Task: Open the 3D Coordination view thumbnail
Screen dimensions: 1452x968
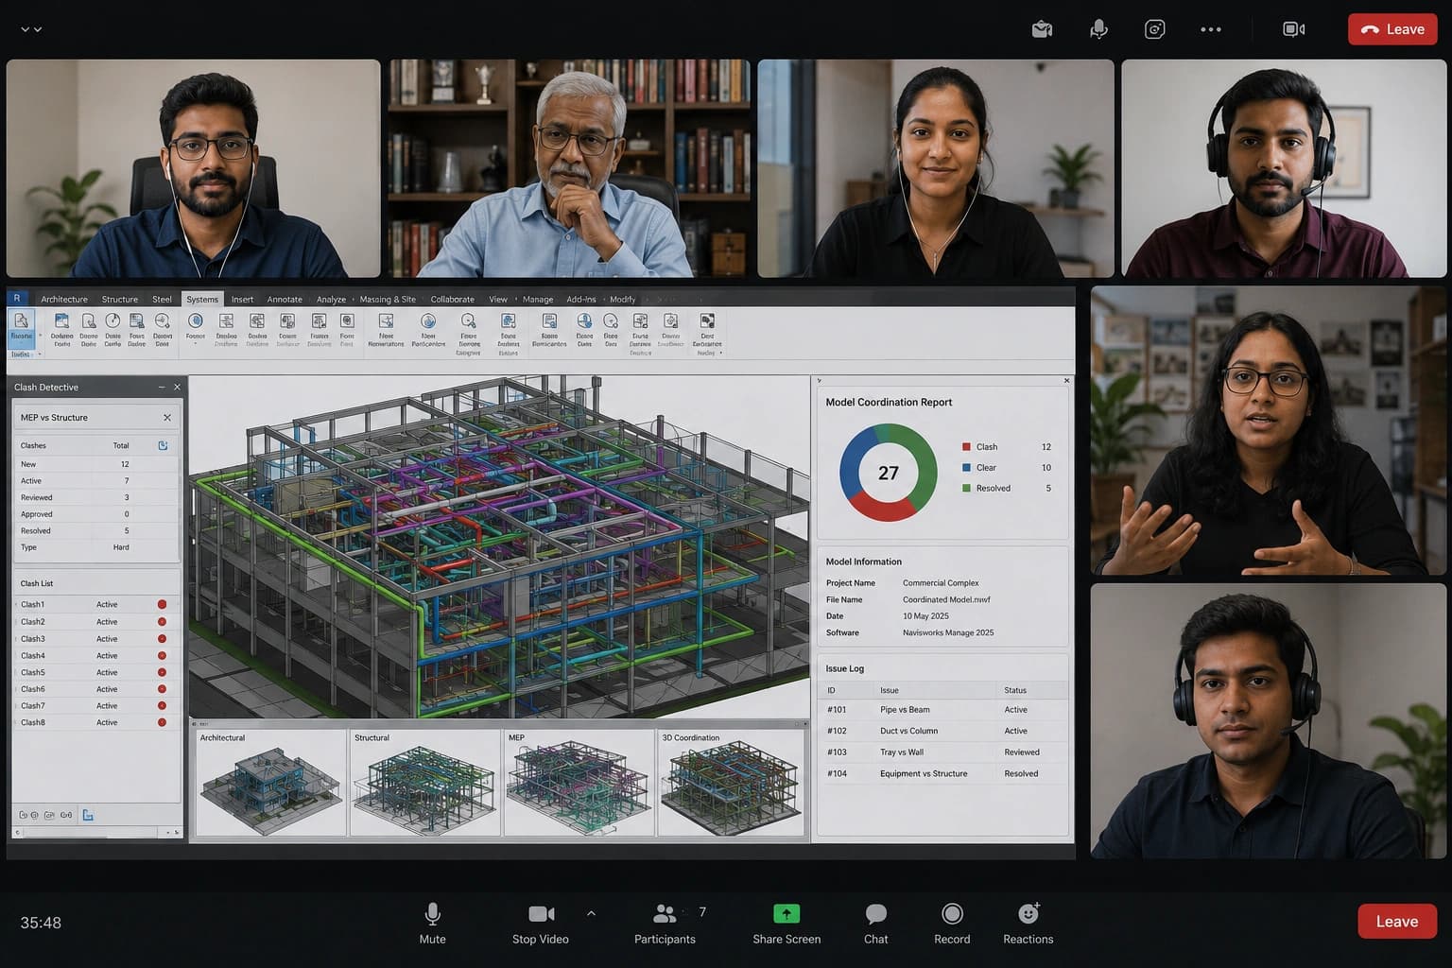Action: point(731,783)
